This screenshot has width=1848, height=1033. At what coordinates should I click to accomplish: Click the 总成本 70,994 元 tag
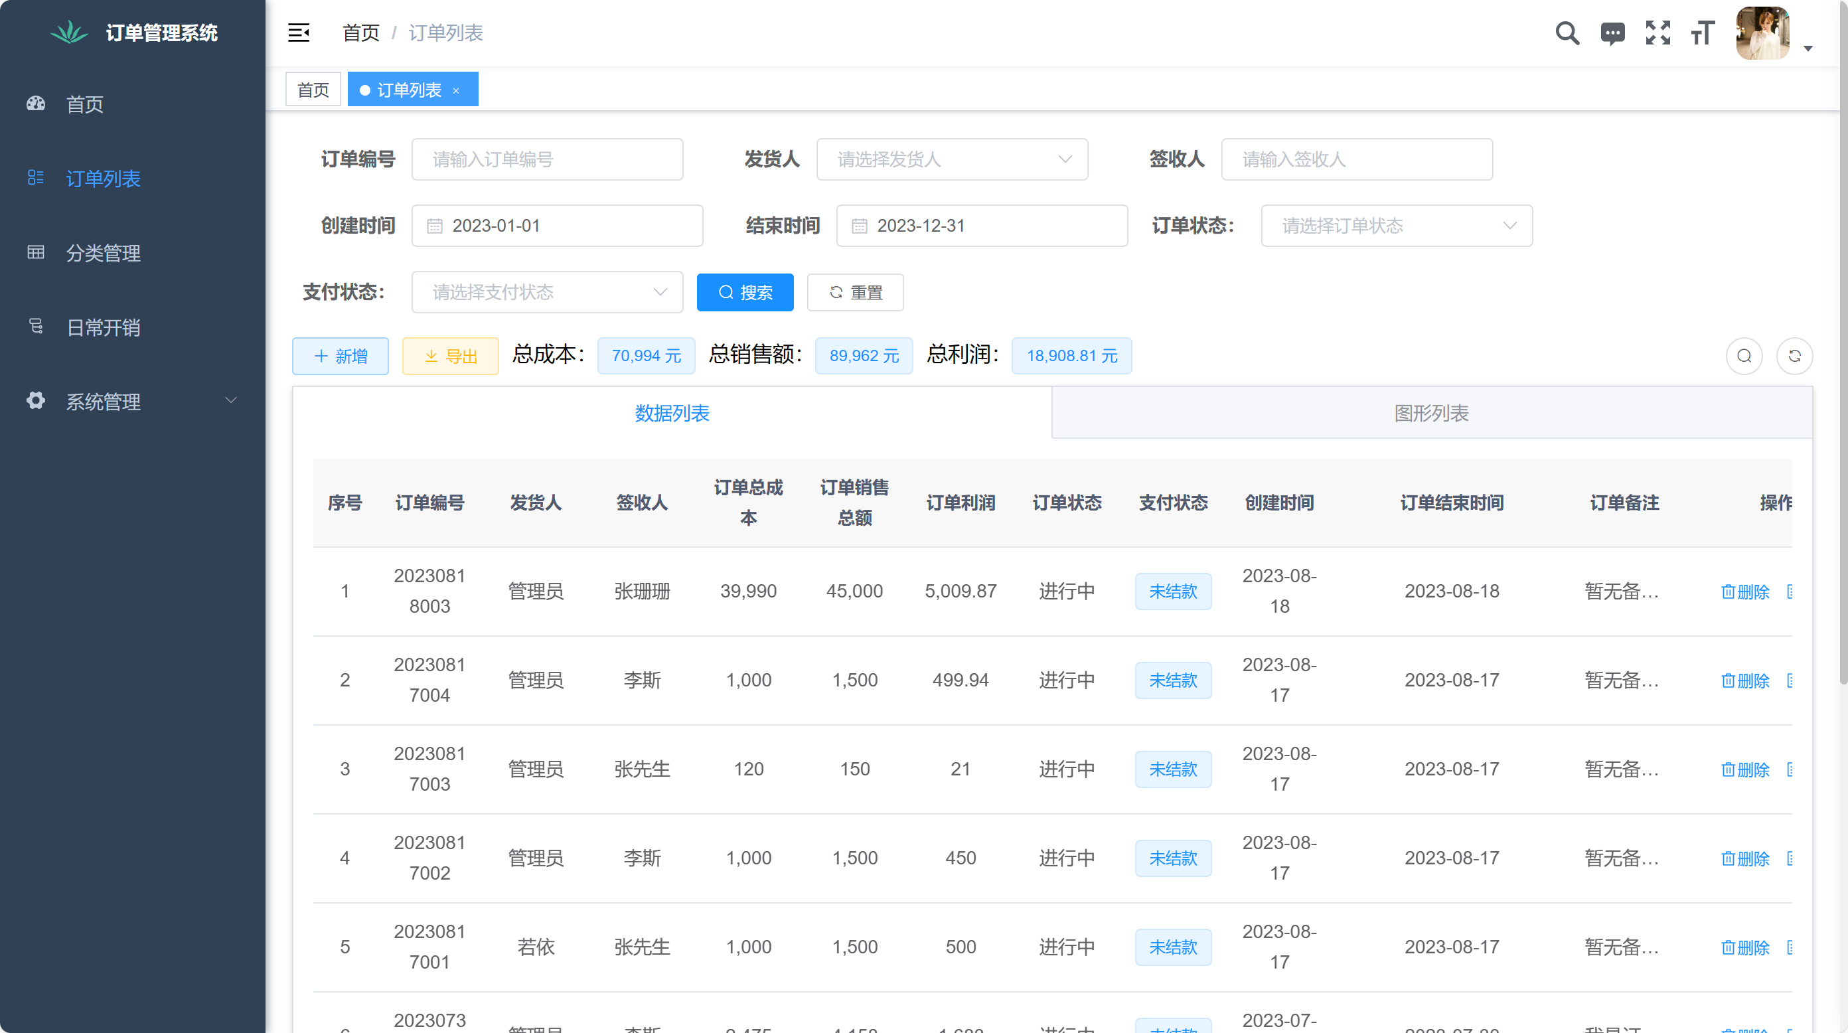coord(647,357)
